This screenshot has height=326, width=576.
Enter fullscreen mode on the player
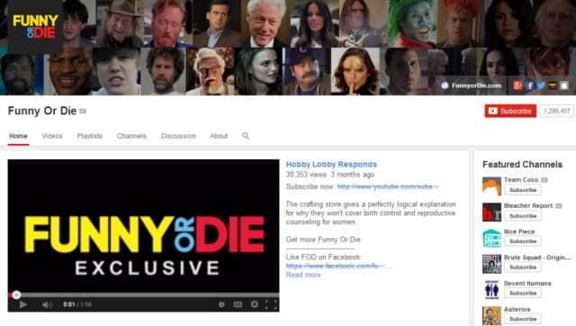click(x=271, y=304)
